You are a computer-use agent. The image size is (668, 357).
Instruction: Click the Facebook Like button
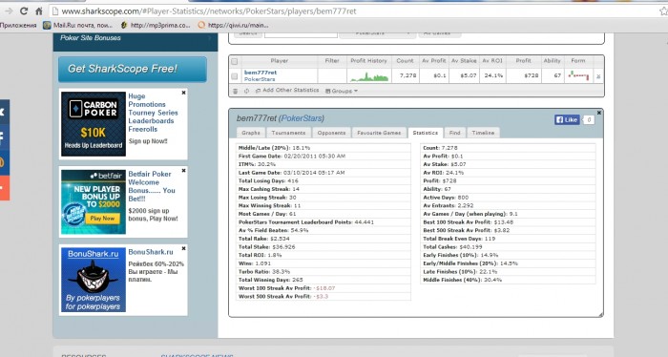(567, 120)
